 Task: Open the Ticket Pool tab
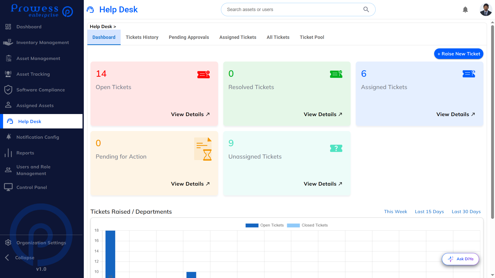coord(312,37)
